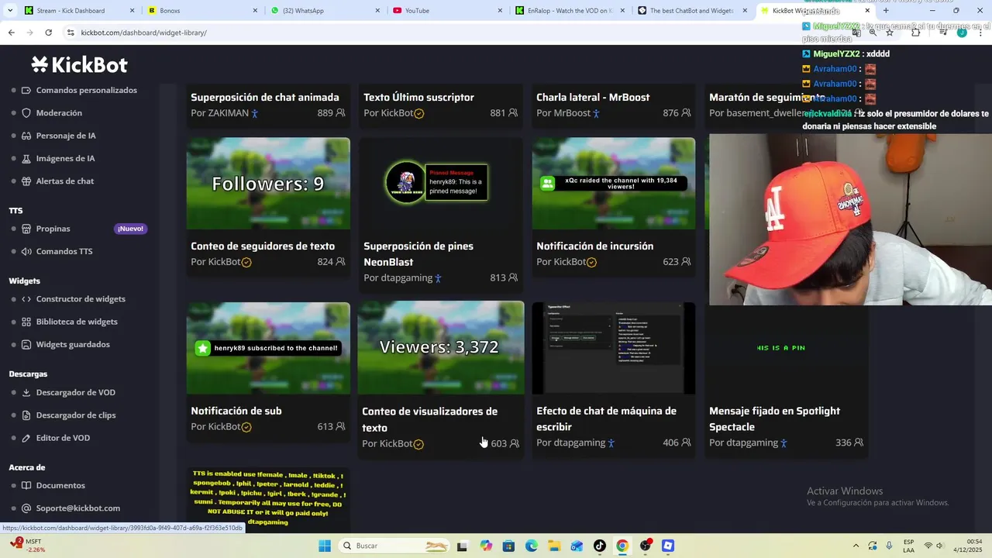The height and width of the screenshot is (558, 992).
Task: Go back with browser back arrow
Action: (11, 33)
